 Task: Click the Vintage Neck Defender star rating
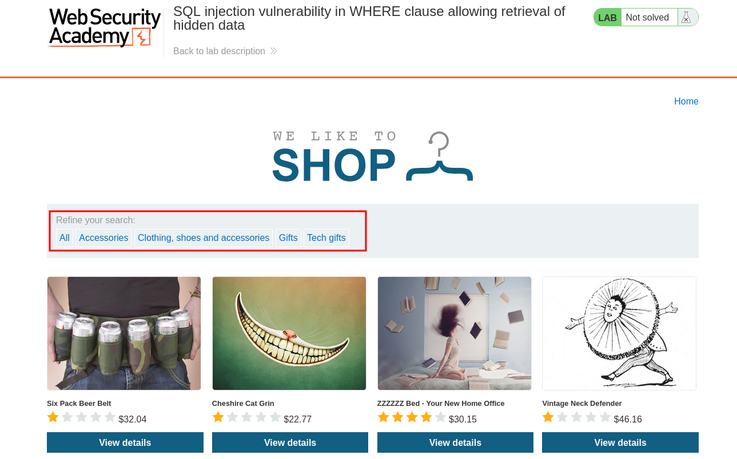[x=576, y=417]
